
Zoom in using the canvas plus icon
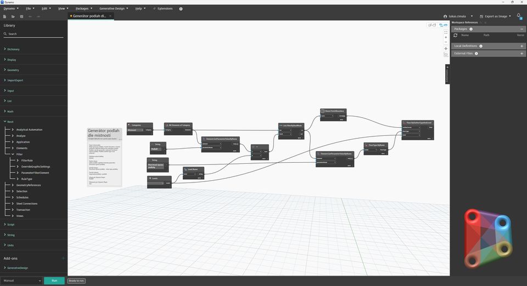pyautogui.click(x=446, y=37)
